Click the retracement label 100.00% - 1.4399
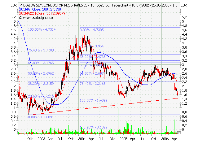 (94, 100)
